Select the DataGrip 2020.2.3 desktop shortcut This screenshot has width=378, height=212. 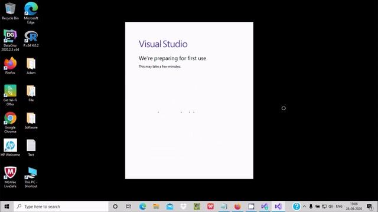pyautogui.click(x=10, y=41)
